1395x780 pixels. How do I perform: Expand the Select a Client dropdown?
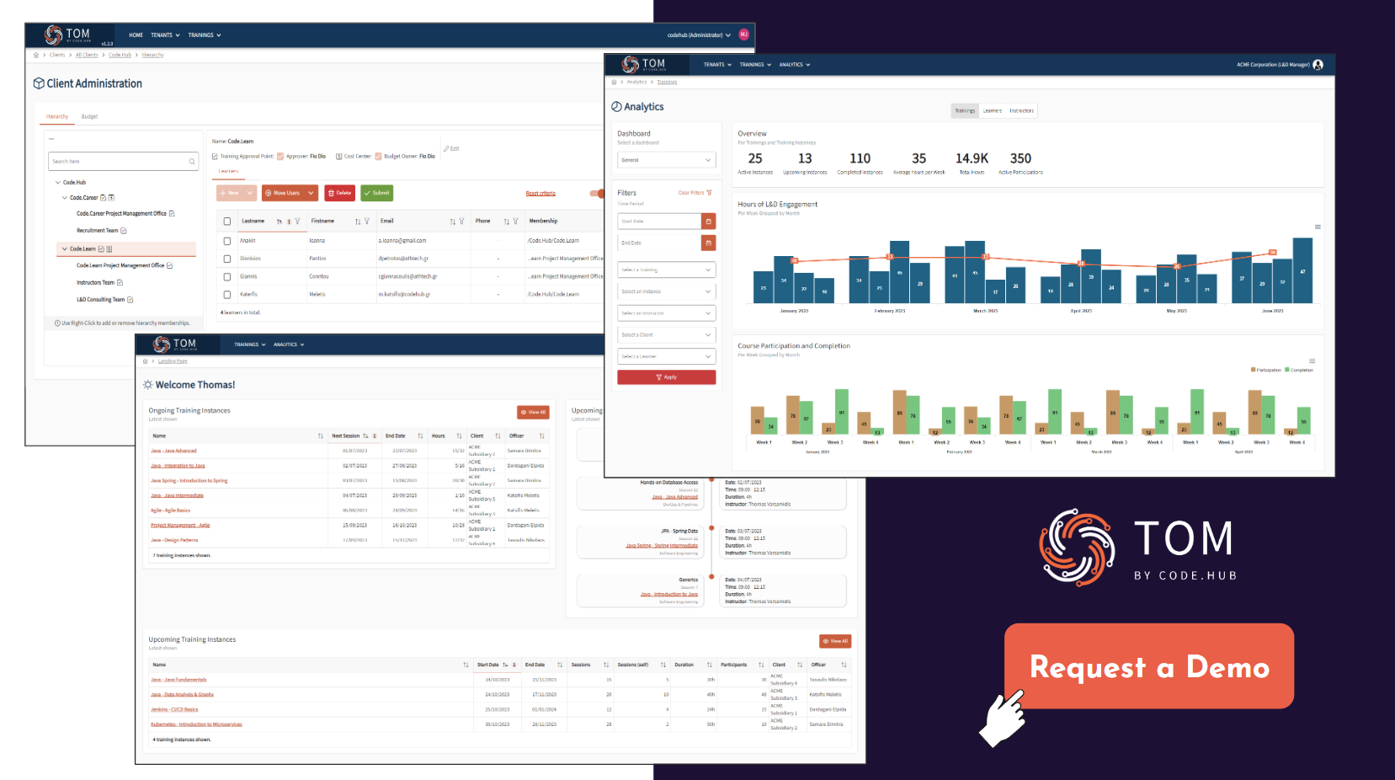[667, 335]
